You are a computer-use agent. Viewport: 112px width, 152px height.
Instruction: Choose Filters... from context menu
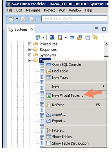[x=76, y=130]
